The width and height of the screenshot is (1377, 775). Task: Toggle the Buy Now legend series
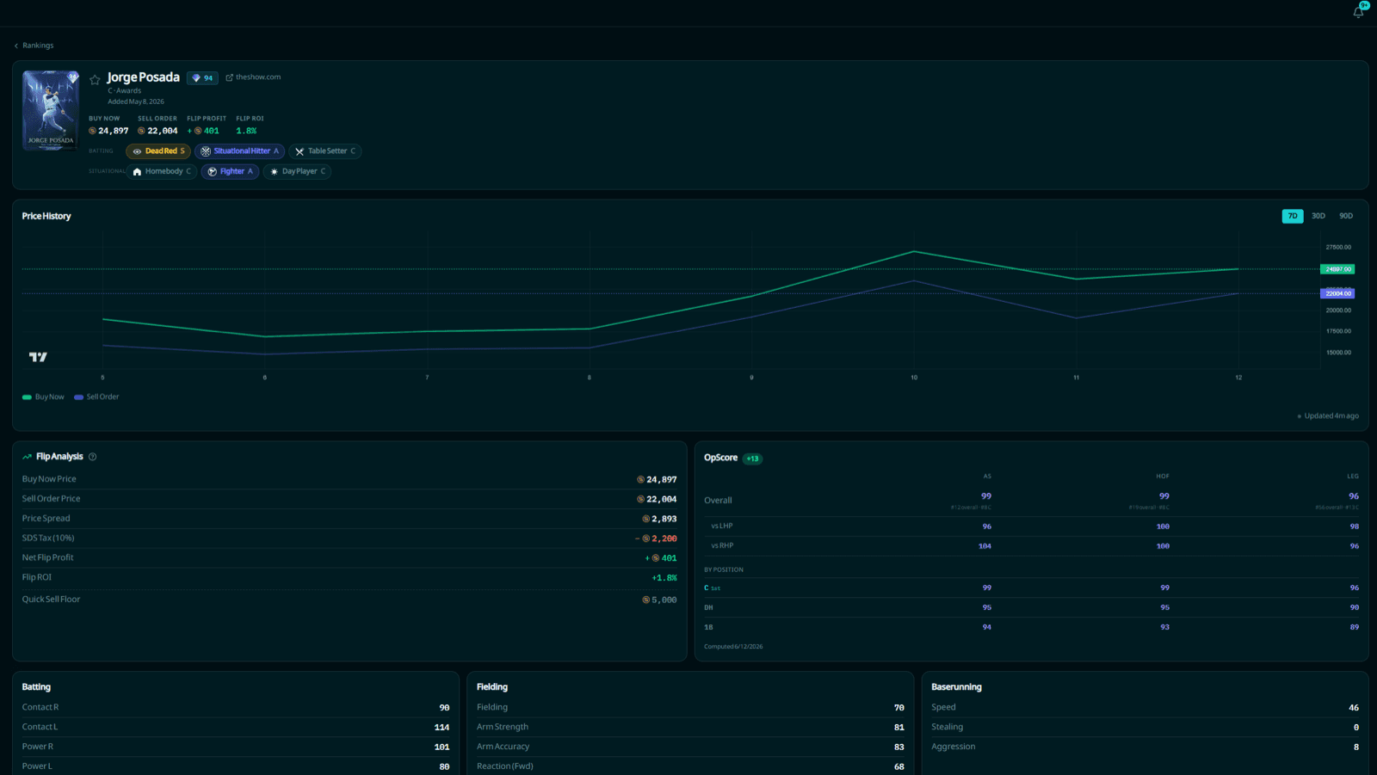43,397
